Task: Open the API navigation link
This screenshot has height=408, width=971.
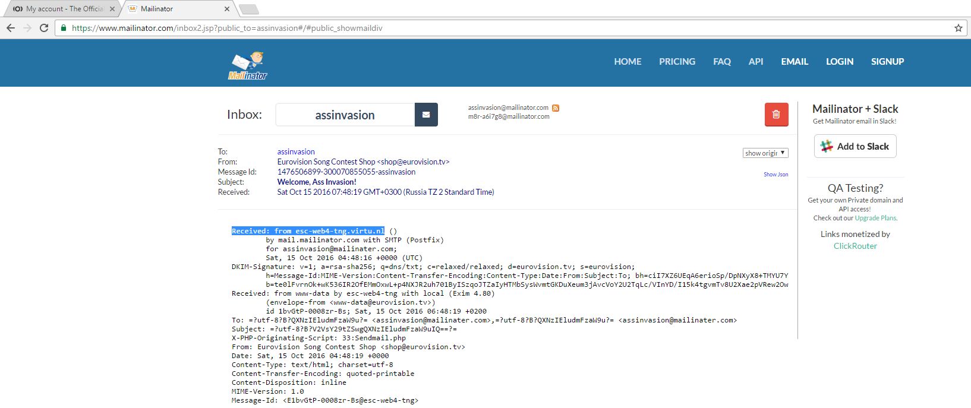Action: 755,62
